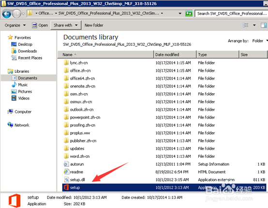Screen dimensions: 268x208
Task: Click the Forward navigation arrow
Action: tap(16, 14)
